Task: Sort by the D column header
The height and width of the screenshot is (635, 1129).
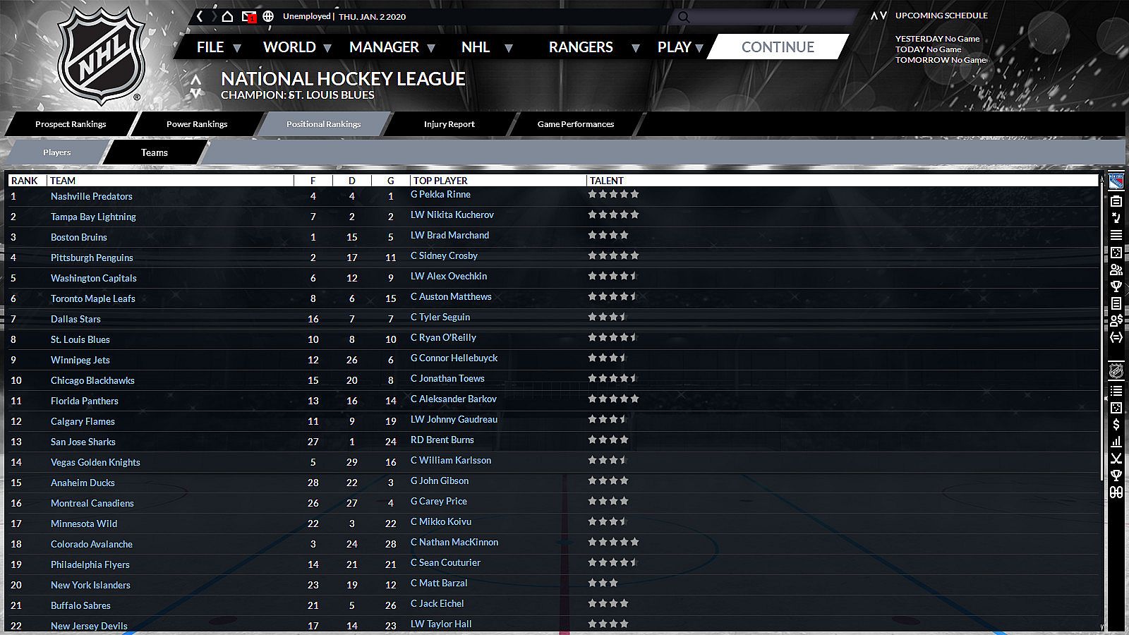Action: pyautogui.click(x=352, y=181)
